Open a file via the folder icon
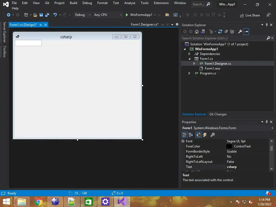Viewport: 276px width, 207px height. 35,15
